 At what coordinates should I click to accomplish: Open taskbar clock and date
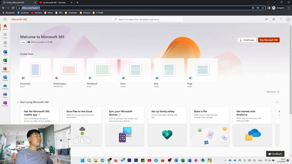(x=281, y=160)
